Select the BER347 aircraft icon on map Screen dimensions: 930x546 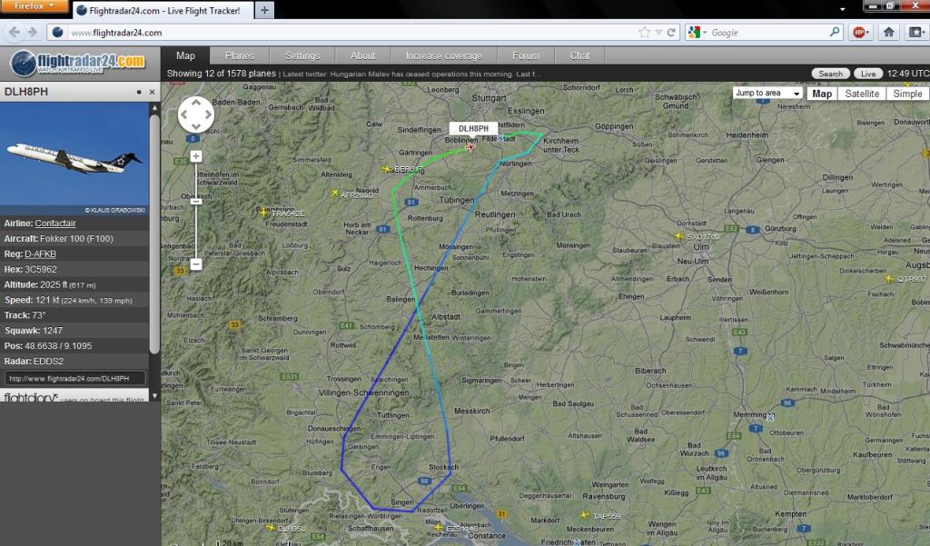[387, 169]
